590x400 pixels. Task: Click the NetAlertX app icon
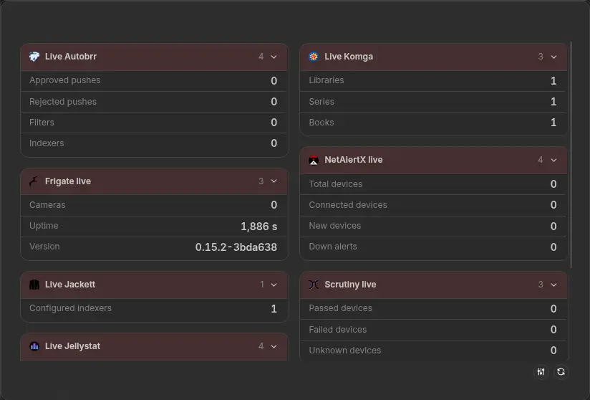(314, 160)
